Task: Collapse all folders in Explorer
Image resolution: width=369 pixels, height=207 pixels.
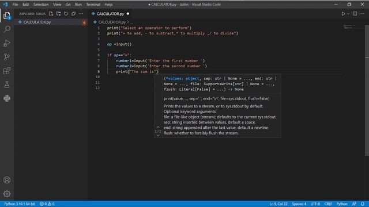Action: [73, 14]
